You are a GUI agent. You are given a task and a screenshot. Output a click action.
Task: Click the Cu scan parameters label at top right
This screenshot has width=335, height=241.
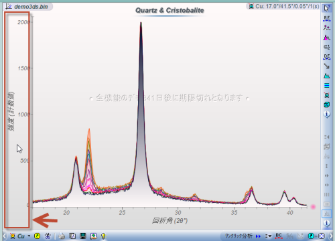[287, 6]
